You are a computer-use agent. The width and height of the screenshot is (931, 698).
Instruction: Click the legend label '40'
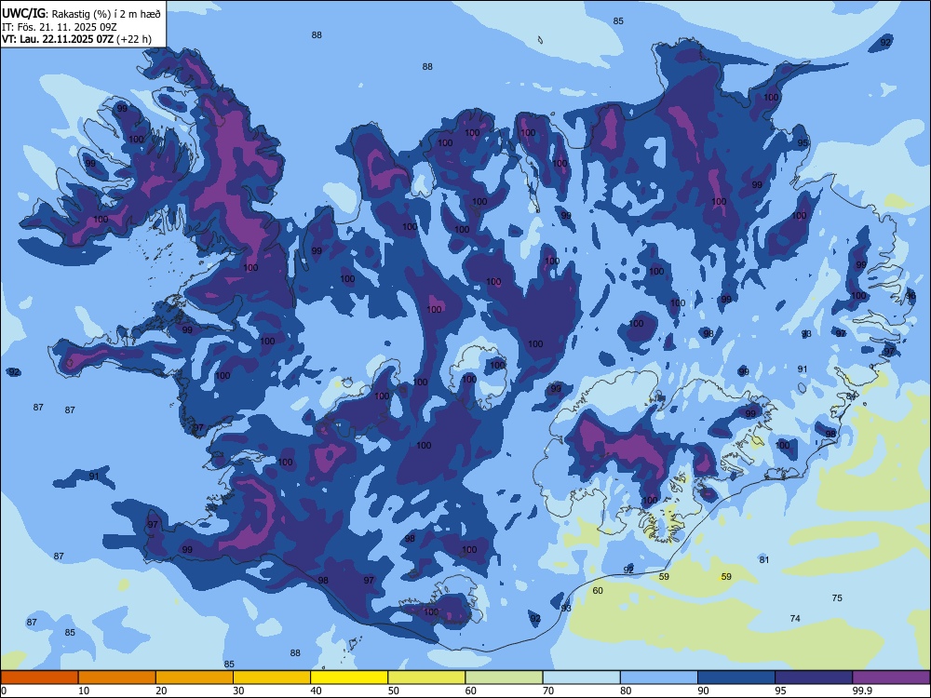click(317, 691)
